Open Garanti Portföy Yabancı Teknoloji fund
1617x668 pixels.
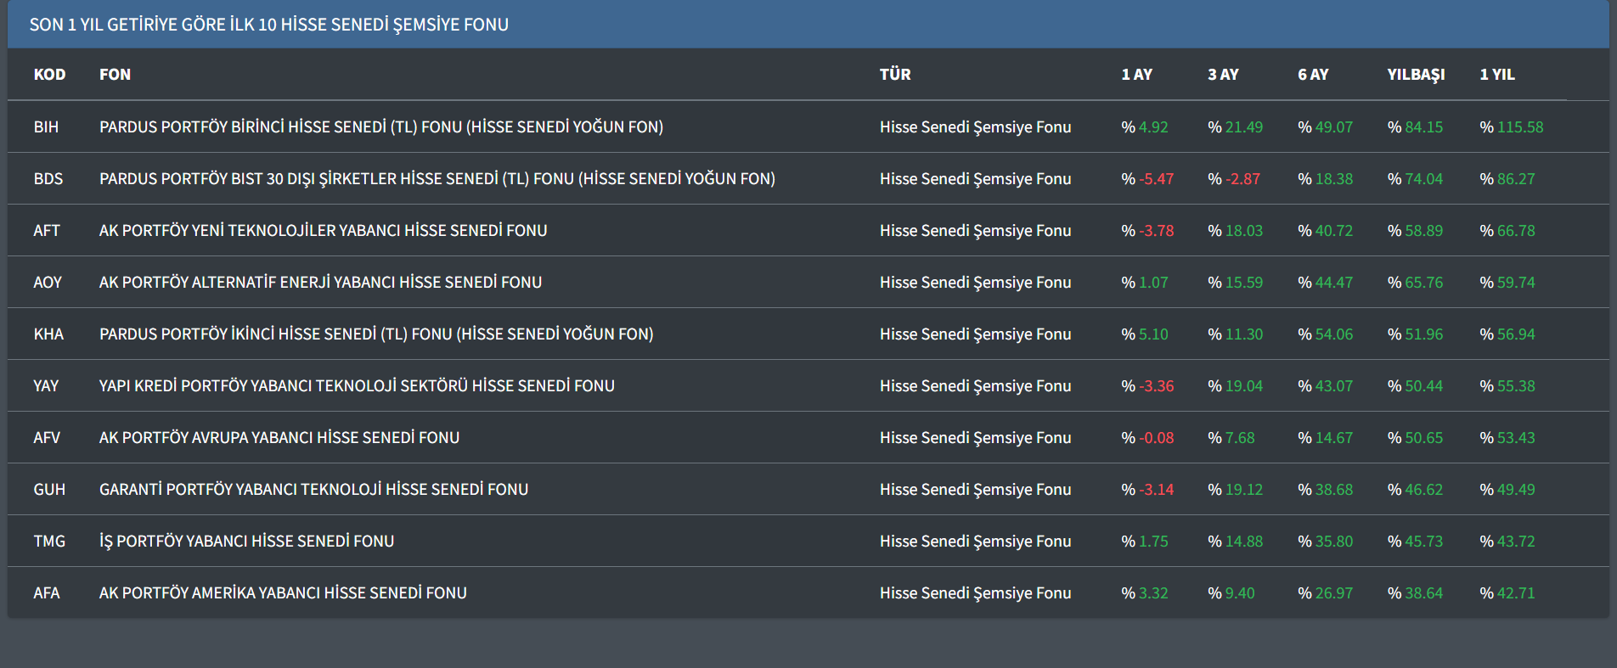click(313, 490)
